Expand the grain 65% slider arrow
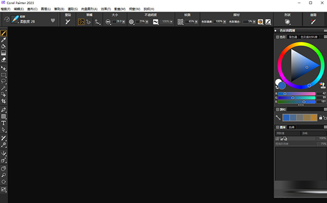The width and height of the screenshot is (327, 203). (x=196, y=21)
